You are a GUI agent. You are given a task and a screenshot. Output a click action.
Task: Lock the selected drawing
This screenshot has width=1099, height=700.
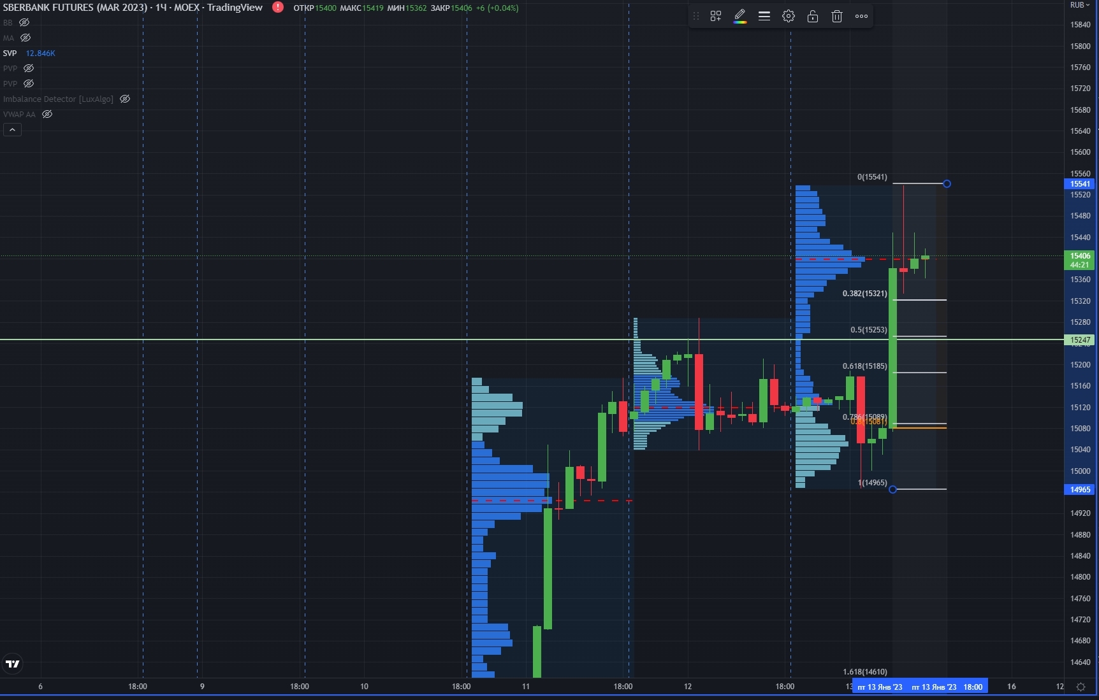[x=813, y=17]
